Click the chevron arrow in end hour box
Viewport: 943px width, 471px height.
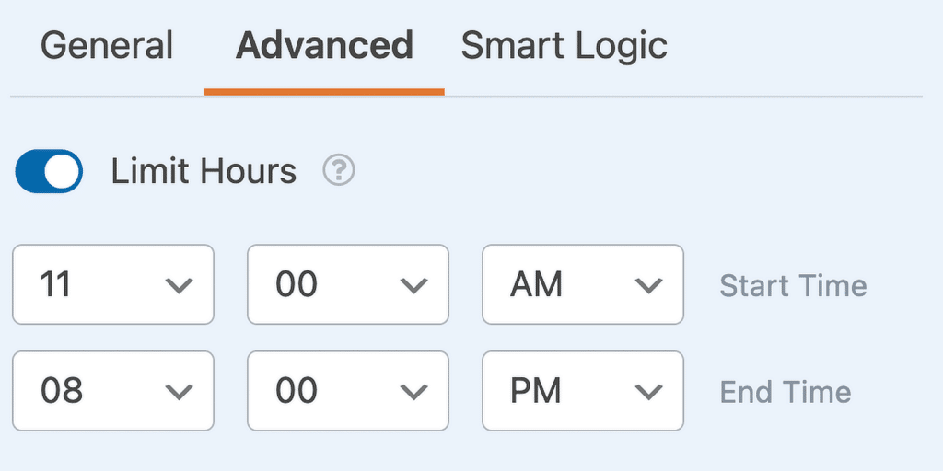click(x=178, y=393)
